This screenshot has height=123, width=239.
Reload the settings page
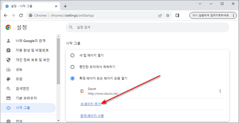pyautogui.click(x=21, y=16)
